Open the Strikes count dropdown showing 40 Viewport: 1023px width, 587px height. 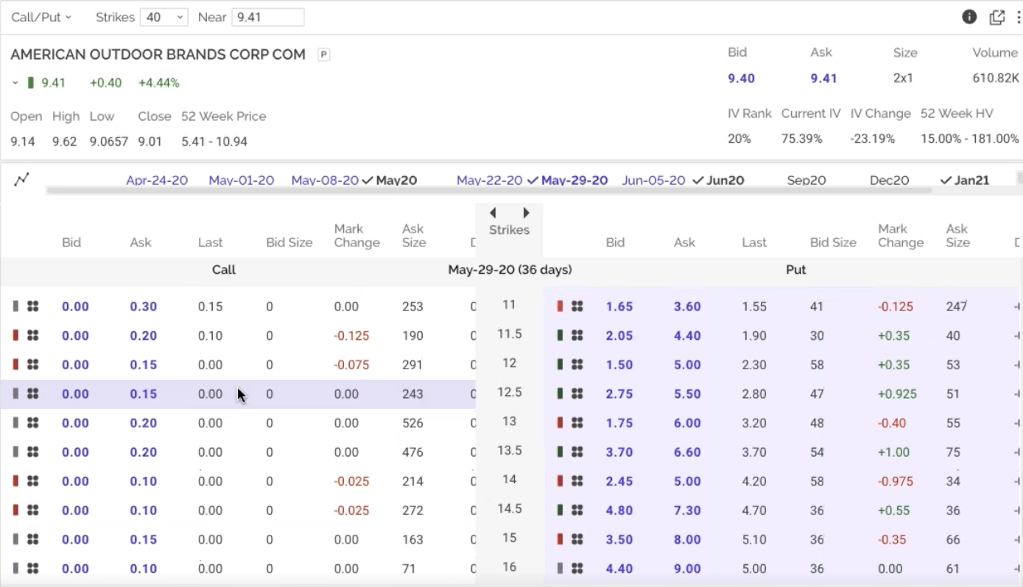(164, 17)
